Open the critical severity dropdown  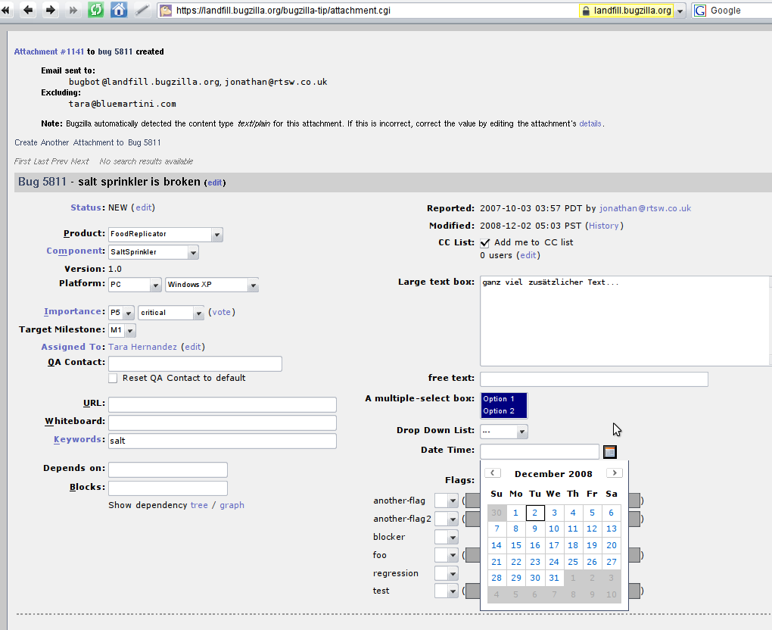(x=171, y=313)
